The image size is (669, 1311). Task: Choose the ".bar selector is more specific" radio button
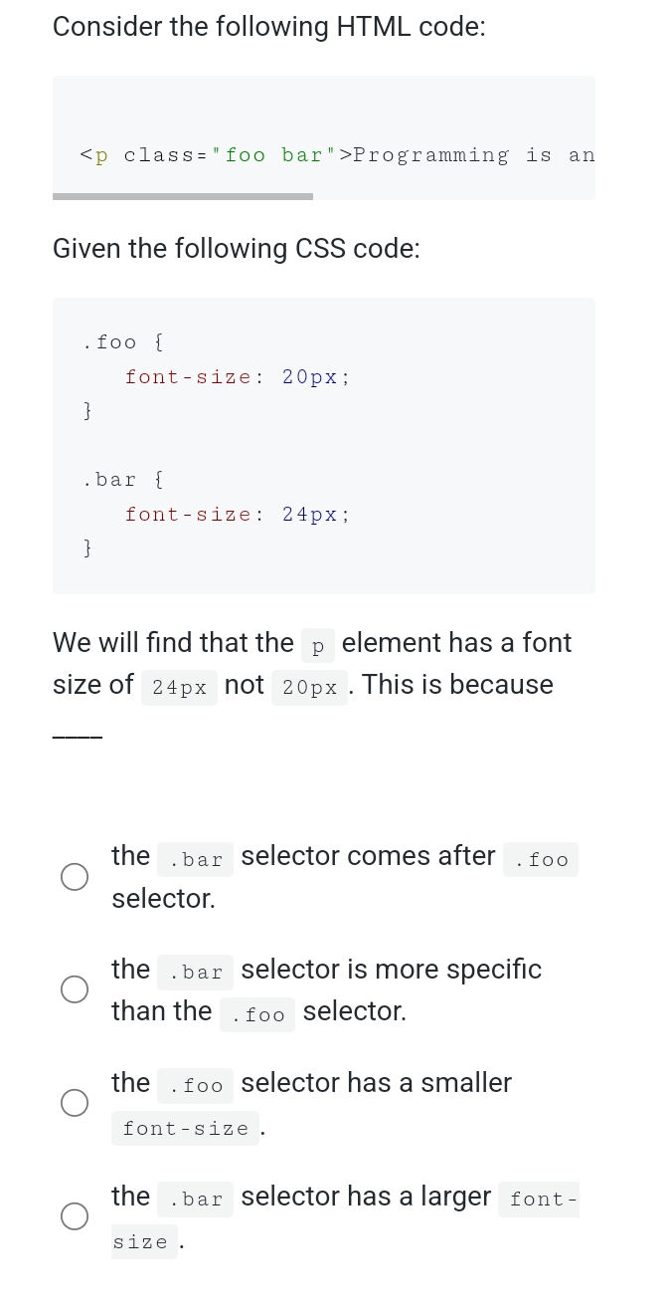pyautogui.click(x=75, y=989)
